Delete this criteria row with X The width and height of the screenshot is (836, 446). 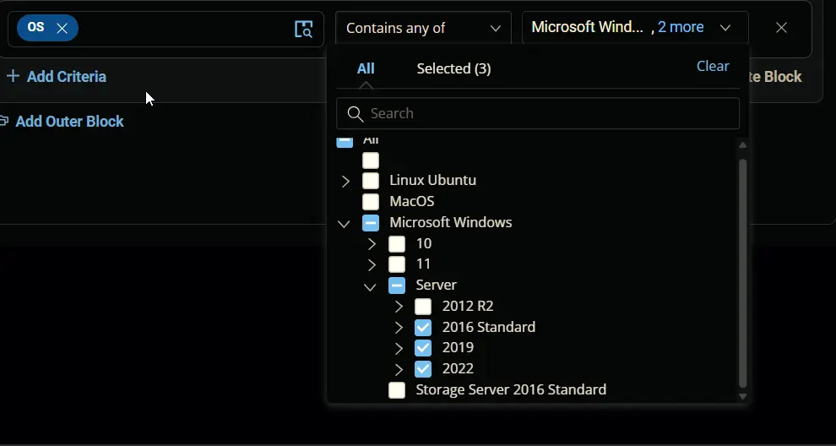[x=781, y=28]
